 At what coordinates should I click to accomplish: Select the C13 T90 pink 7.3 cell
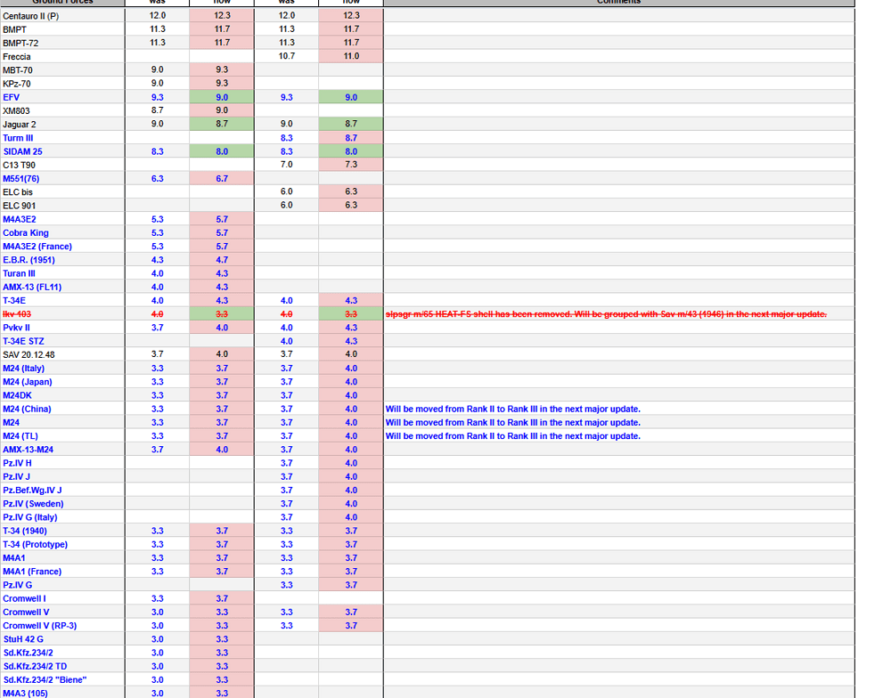[351, 165]
